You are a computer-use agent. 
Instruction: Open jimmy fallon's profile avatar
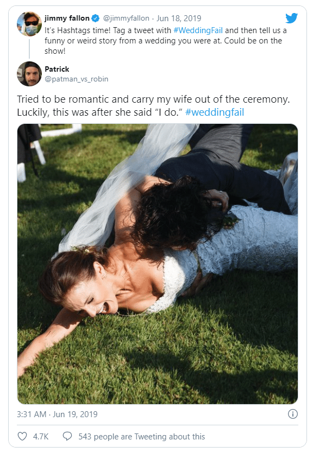click(x=29, y=24)
